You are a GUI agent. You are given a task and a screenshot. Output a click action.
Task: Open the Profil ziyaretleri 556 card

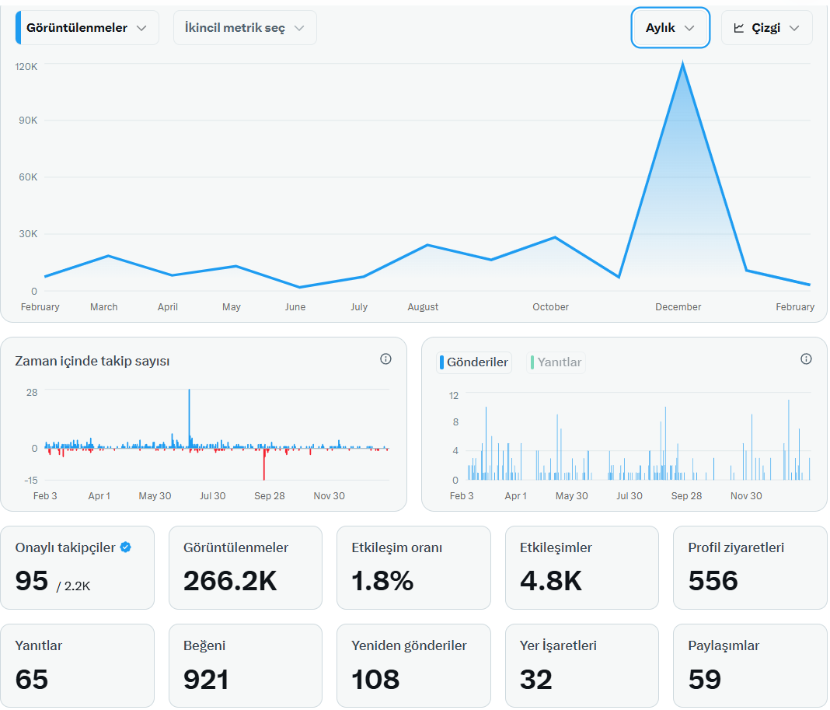(x=750, y=568)
